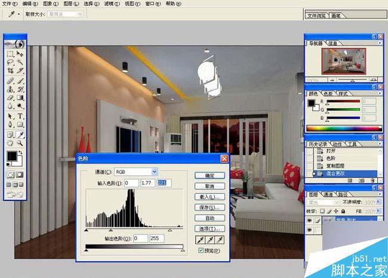Select the Pen tool
Viewport: 388px width, 278px height.
(x=10, y=124)
